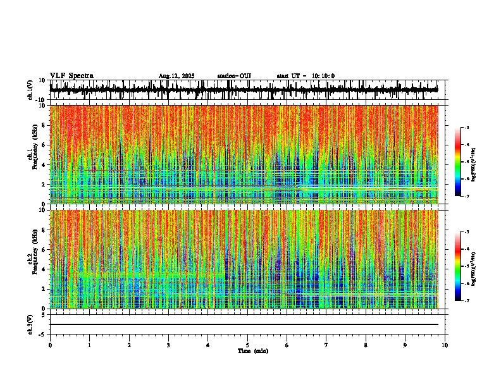Click the '5' tick on the time axis

click(247, 345)
